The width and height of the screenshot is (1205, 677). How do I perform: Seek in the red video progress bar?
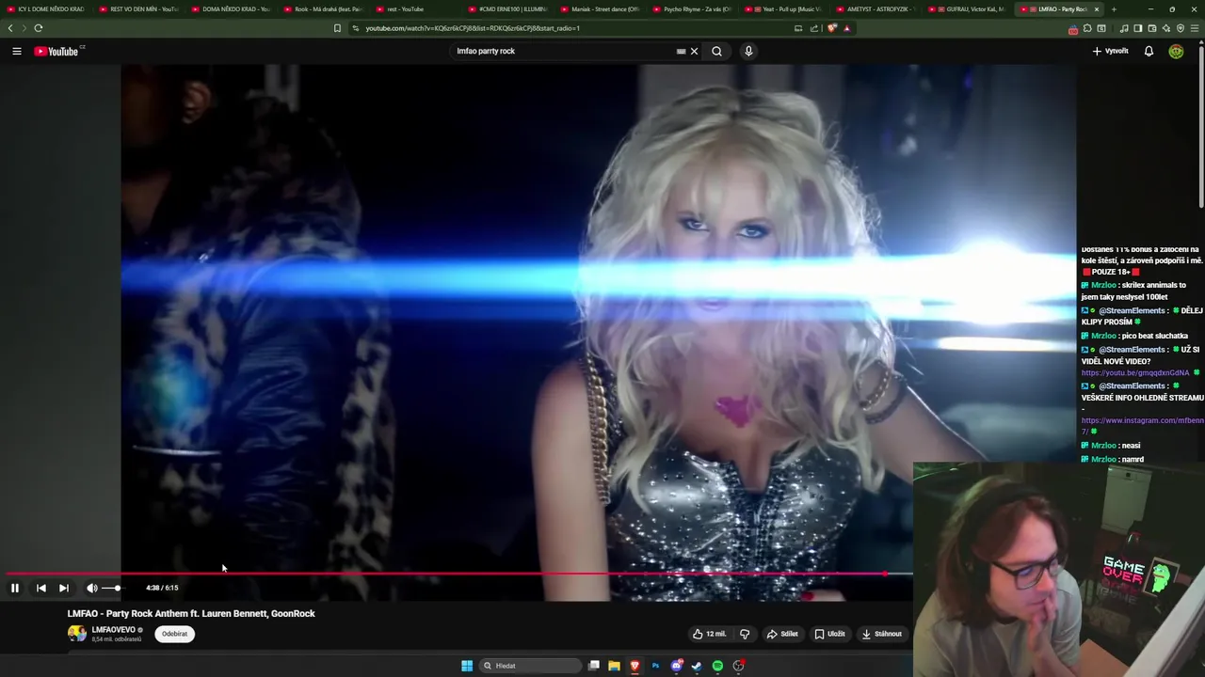point(458,574)
